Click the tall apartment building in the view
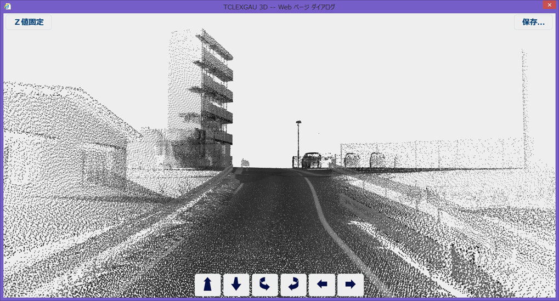The image size is (559, 301). coord(201,98)
